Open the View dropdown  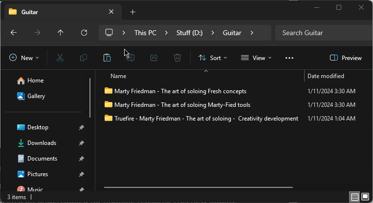(x=256, y=58)
